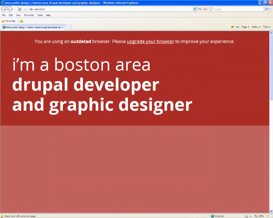Open the Favorites star button panel

coord(8,21)
